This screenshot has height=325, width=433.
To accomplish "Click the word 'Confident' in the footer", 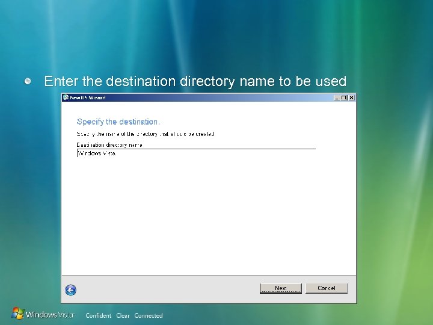I will pyautogui.click(x=99, y=315).
